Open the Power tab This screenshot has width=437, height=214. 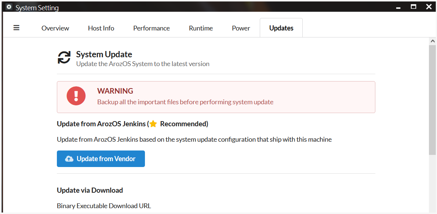[x=241, y=28]
